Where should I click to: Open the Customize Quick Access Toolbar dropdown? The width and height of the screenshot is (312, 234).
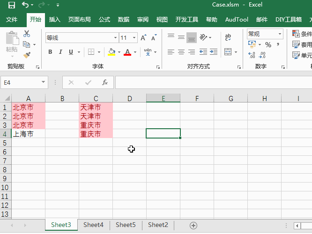[x=58, y=5]
